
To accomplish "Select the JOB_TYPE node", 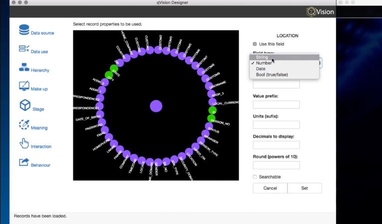I will [174, 159].
